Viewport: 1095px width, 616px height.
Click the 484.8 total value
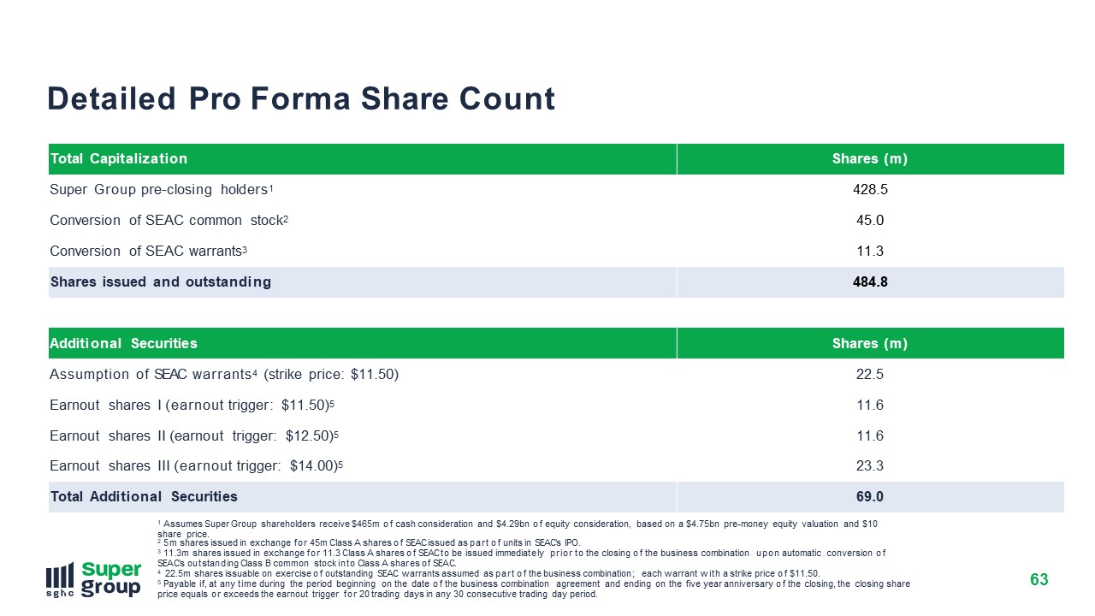(x=870, y=282)
